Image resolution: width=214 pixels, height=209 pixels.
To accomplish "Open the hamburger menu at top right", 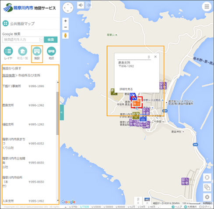I will coord(207,7).
